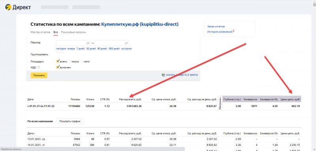Click the НДС help question icon
Image resolution: width=316 pixels, height=151 pixels.
(x=39, y=67)
